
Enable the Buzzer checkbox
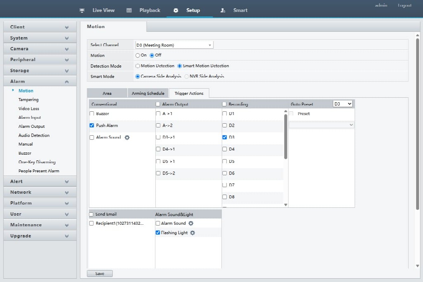(92, 114)
